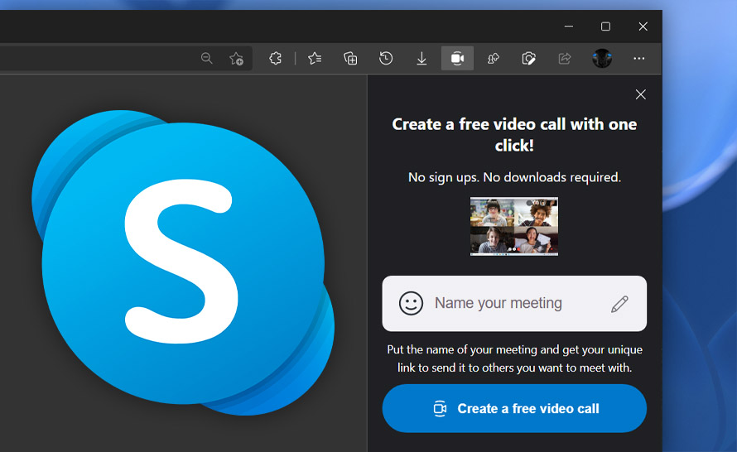Open the Downloads arrow icon
This screenshot has width=737, height=452.
(x=421, y=58)
